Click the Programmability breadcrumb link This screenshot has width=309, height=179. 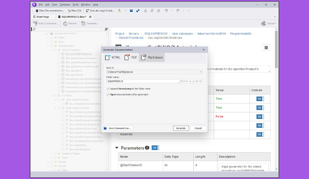[x=241, y=34]
